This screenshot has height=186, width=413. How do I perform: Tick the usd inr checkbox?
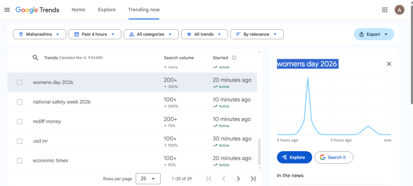pos(19,141)
